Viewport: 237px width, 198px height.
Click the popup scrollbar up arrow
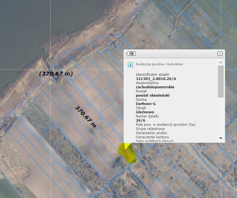tap(221, 62)
